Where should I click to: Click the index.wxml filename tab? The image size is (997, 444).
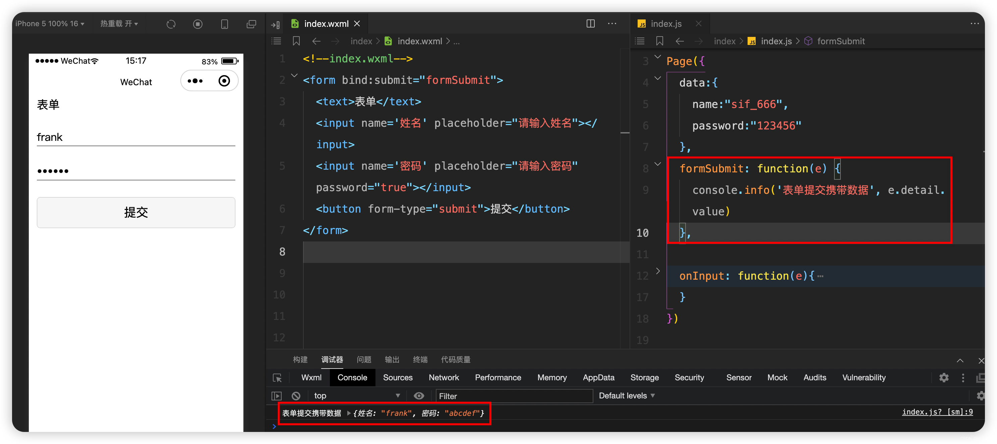(x=326, y=23)
